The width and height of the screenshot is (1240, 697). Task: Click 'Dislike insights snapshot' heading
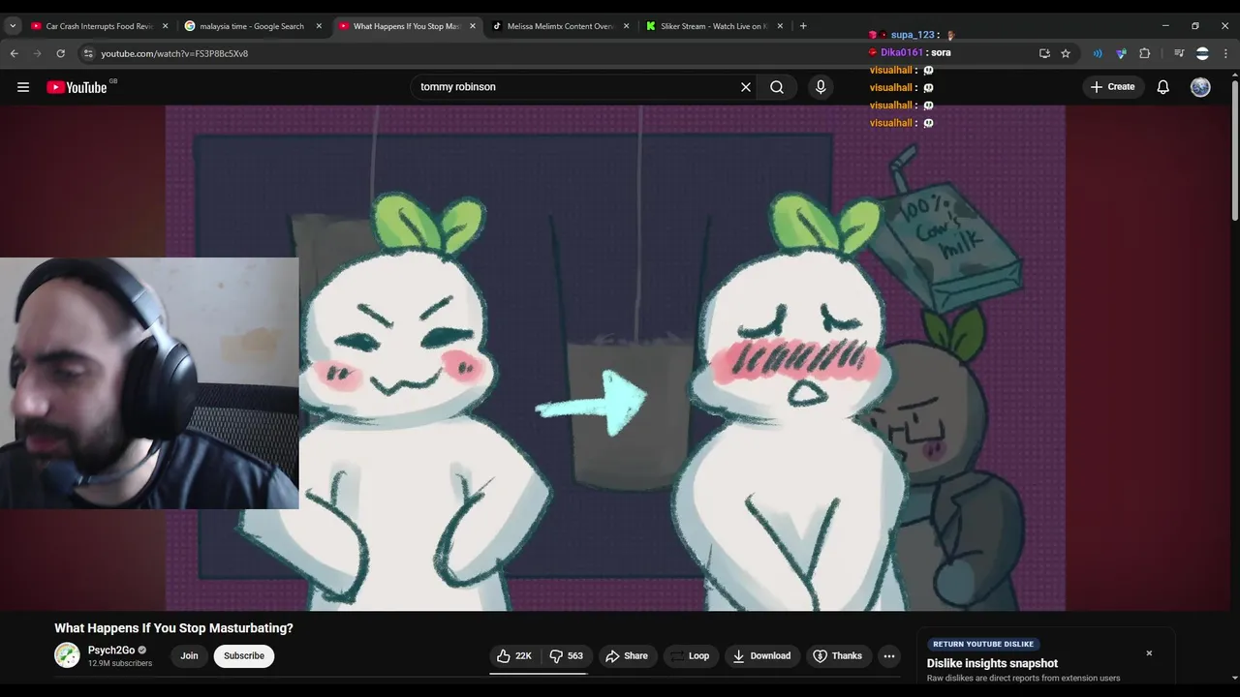(x=992, y=663)
